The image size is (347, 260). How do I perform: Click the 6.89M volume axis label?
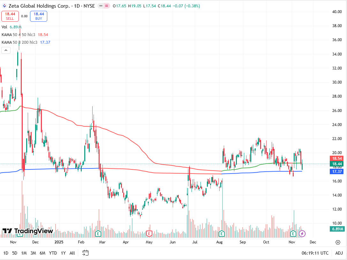[337, 229]
